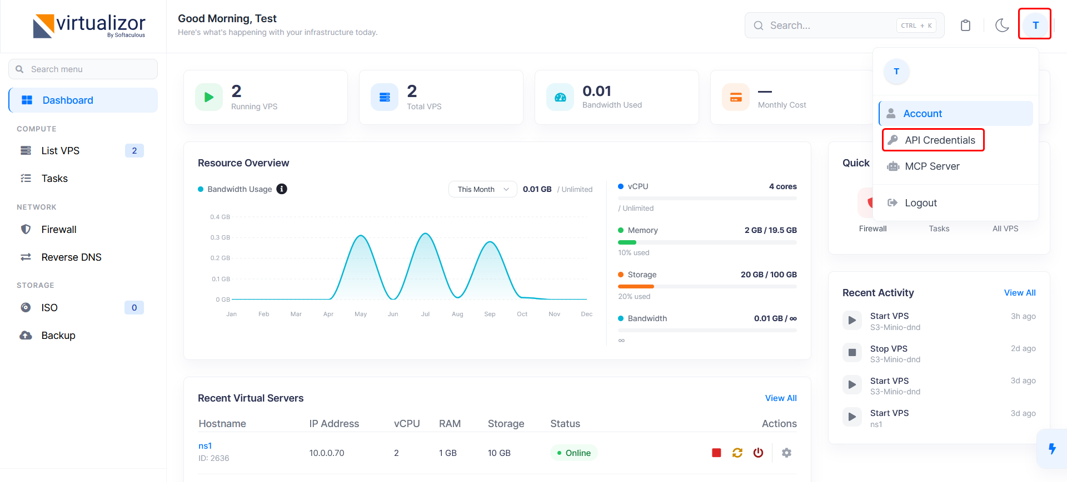
Task: Click the List VPS count badge 2
Action: (134, 151)
